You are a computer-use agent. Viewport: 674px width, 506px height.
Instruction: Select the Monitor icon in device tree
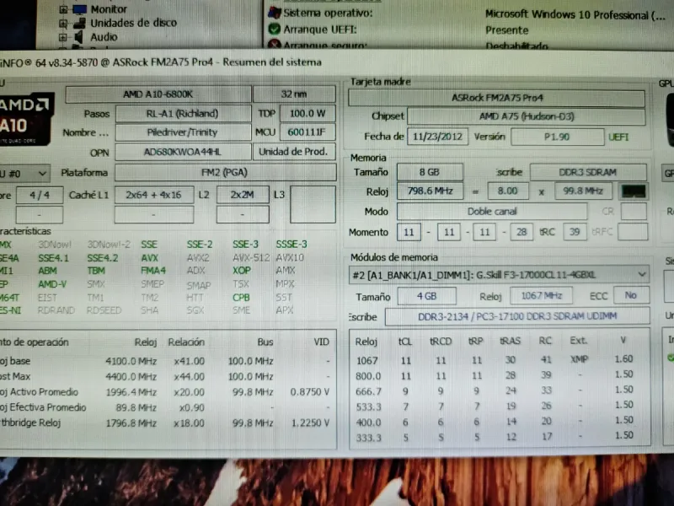(x=79, y=9)
